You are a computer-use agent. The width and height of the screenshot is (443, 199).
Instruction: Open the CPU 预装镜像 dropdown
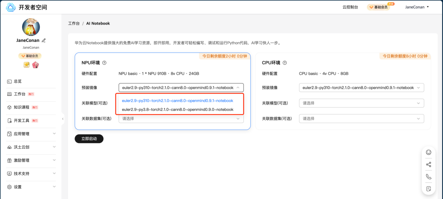pyautogui.click(x=361, y=88)
